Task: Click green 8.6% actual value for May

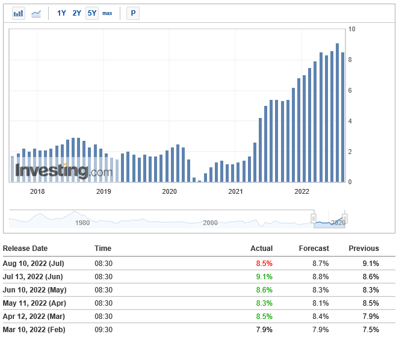Action: [x=264, y=290]
